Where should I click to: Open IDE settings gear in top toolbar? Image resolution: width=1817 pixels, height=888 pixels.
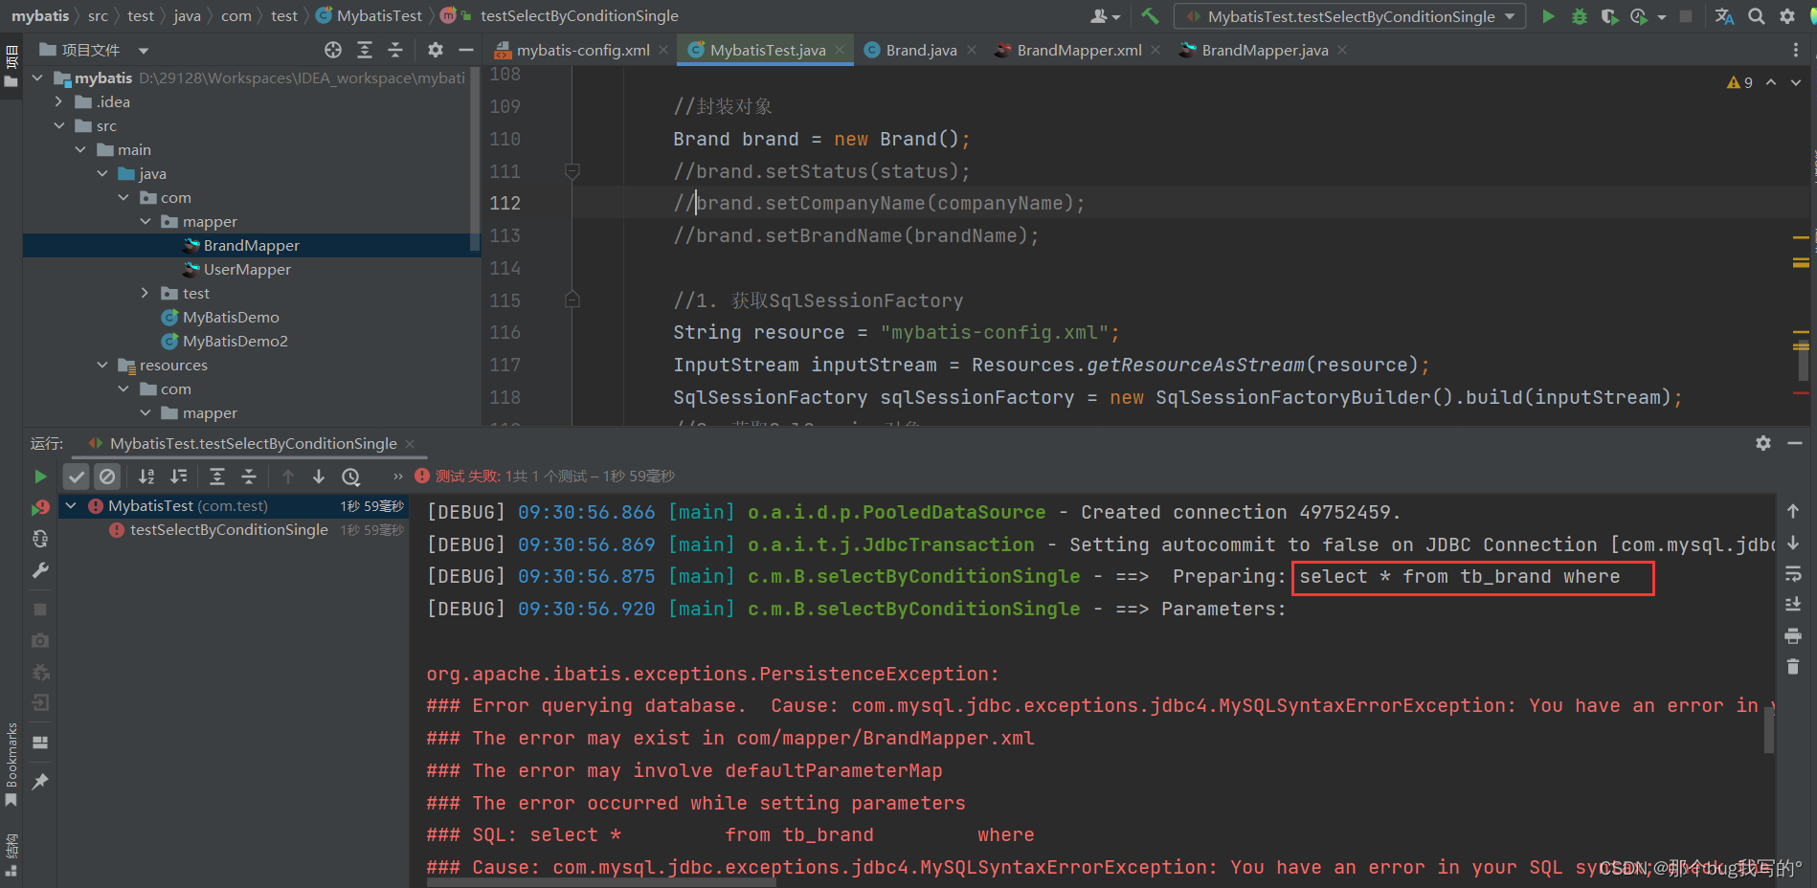click(1787, 16)
